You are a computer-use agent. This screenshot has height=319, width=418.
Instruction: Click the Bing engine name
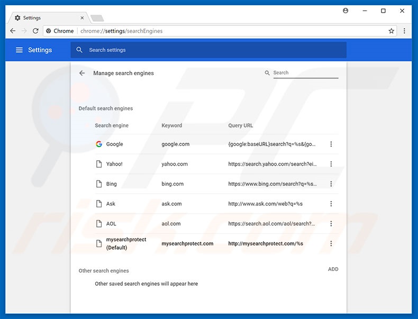[112, 184]
